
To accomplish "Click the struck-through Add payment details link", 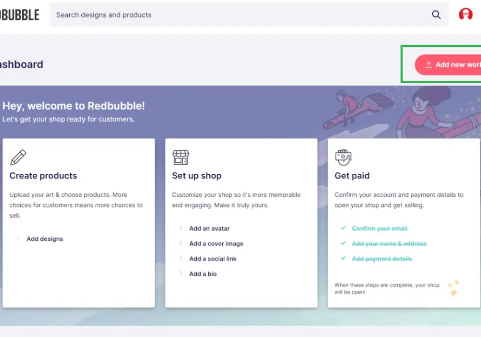I will pos(381,259).
